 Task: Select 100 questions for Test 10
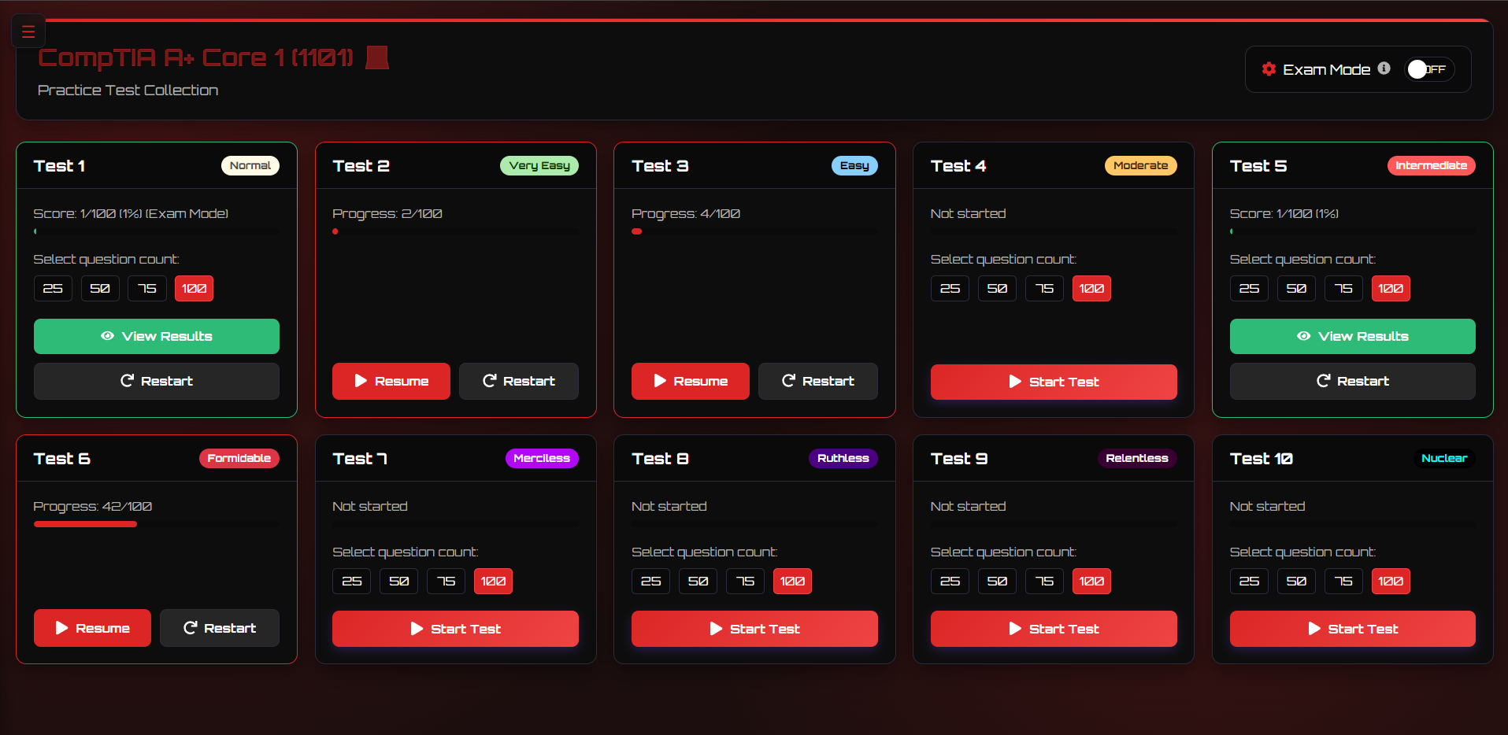click(x=1391, y=582)
